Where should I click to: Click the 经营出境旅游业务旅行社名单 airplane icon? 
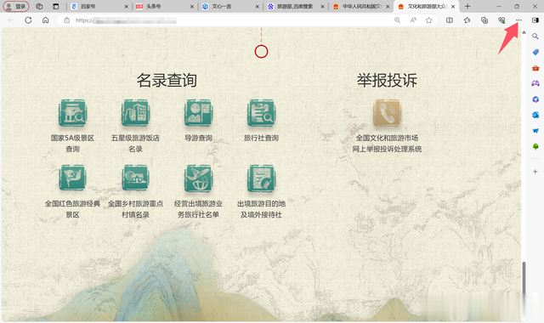click(x=198, y=178)
